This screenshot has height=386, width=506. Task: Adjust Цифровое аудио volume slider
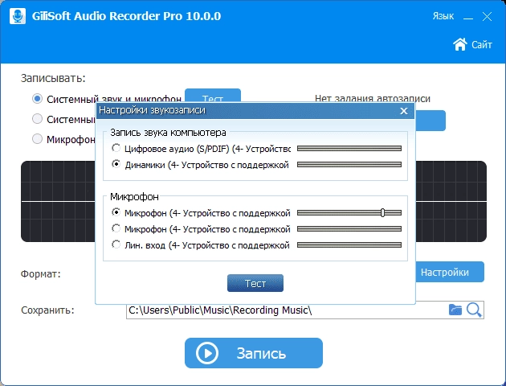[349, 148]
